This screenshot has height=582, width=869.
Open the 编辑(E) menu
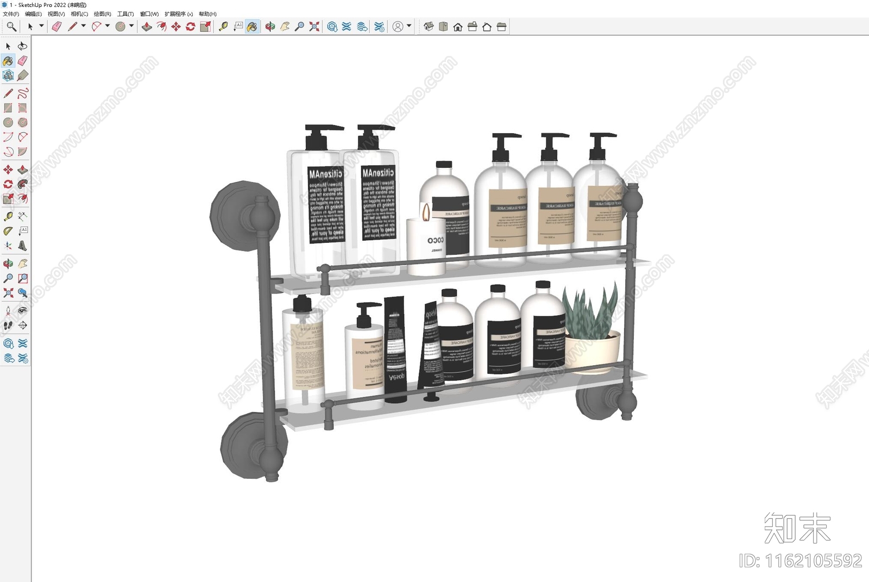click(x=33, y=14)
